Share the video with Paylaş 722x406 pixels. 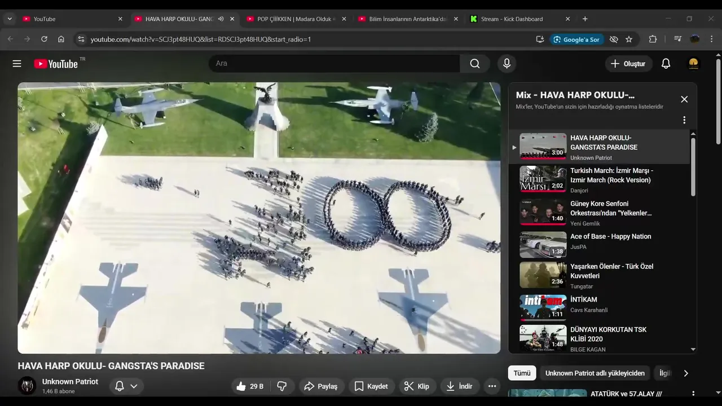click(321, 386)
